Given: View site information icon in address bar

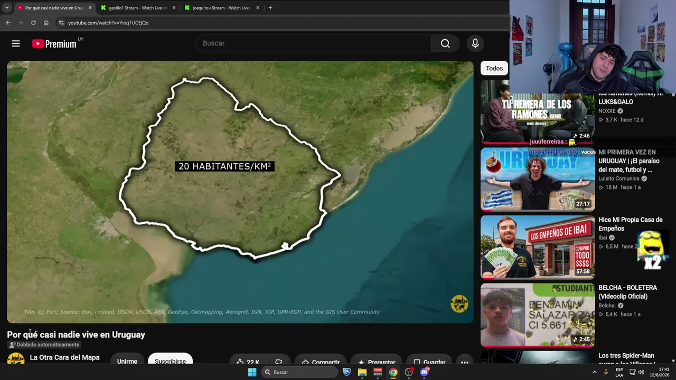Looking at the screenshot, I should click(x=61, y=23).
